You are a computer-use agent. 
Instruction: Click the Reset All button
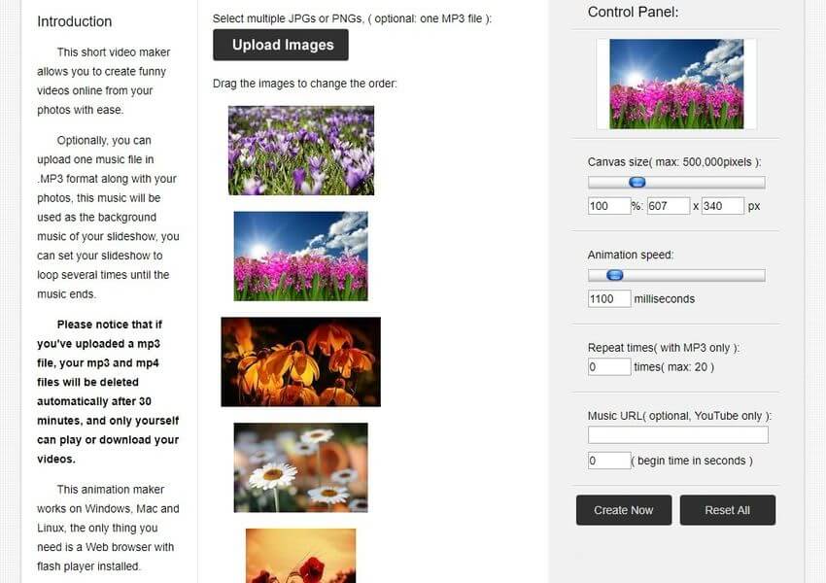(x=728, y=510)
